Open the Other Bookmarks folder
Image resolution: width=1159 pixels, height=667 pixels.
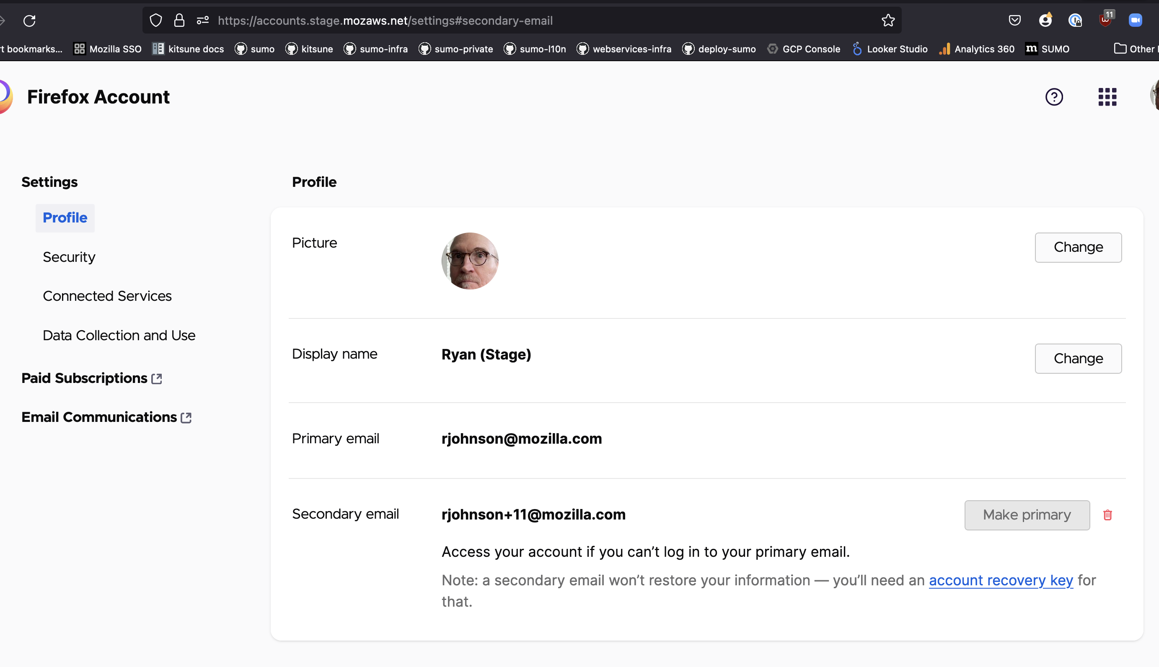point(1136,49)
